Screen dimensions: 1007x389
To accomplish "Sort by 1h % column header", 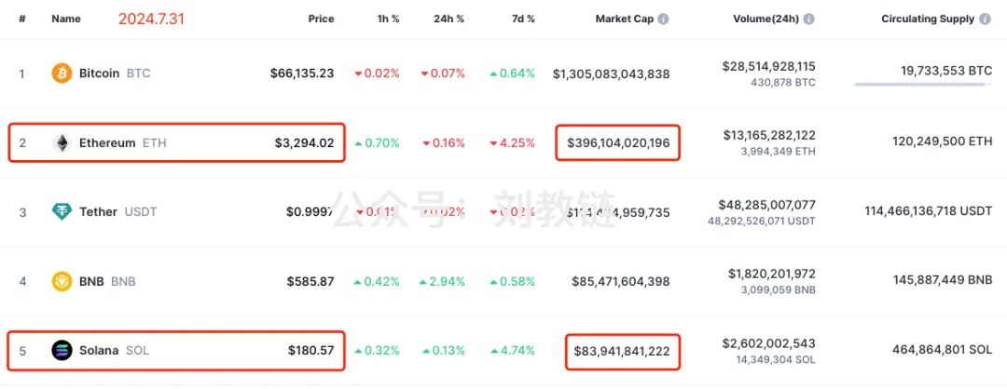I will 387,20.
